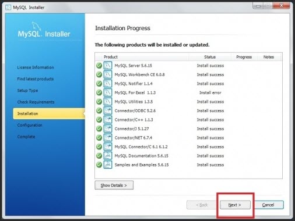The image size is (295, 221).
Task: Click the green check icon for MySQL For Excel
Action: tap(99, 92)
